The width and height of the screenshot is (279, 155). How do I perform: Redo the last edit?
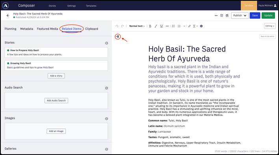(x=123, y=26)
